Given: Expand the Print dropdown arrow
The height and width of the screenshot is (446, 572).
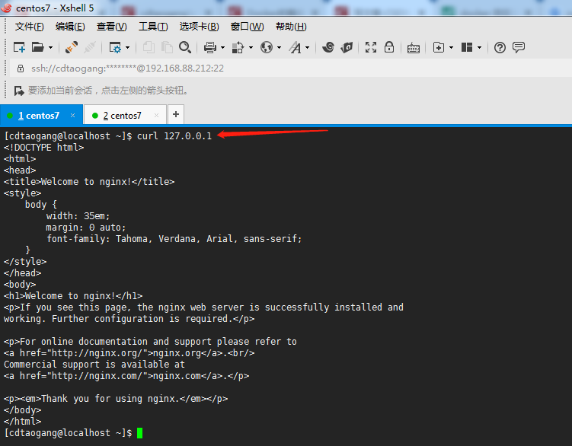Looking at the screenshot, I should click(222, 47).
